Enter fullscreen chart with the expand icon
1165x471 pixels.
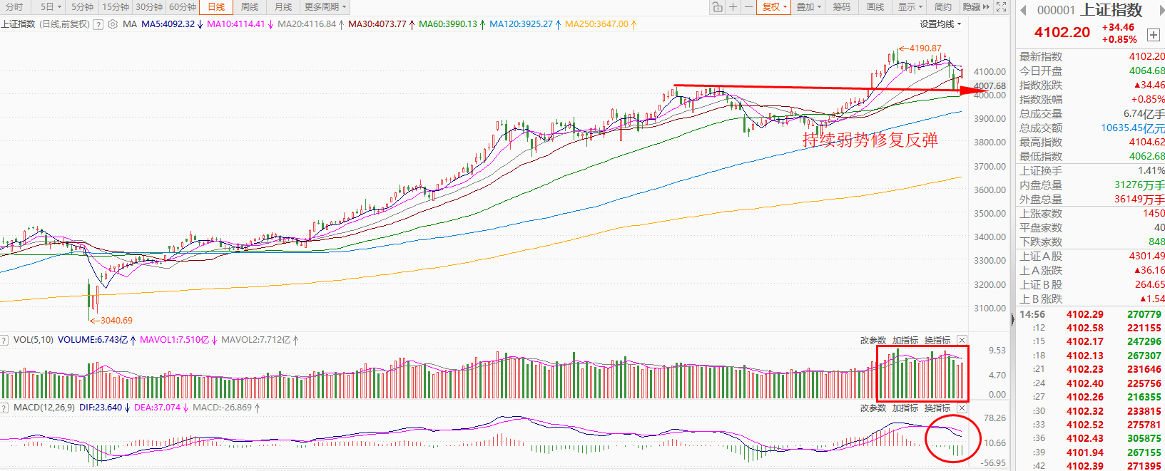(x=1002, y=7)
